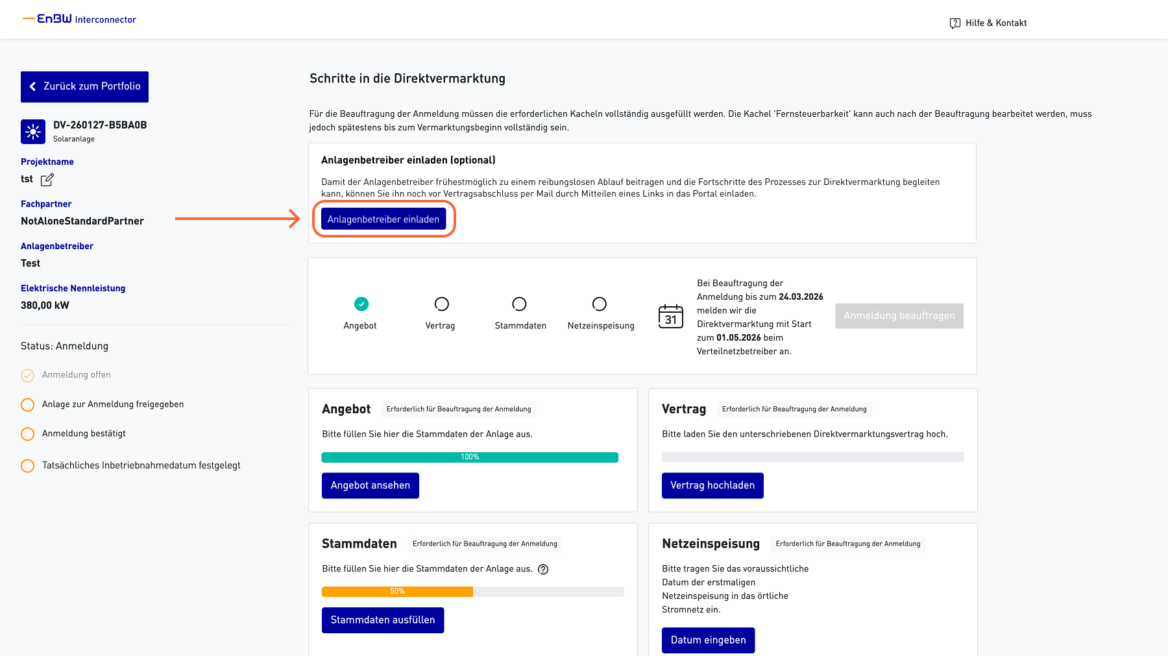Click the calendar icon showing 31
Viewport: 1168px width, 656px height.
[670, 317]
